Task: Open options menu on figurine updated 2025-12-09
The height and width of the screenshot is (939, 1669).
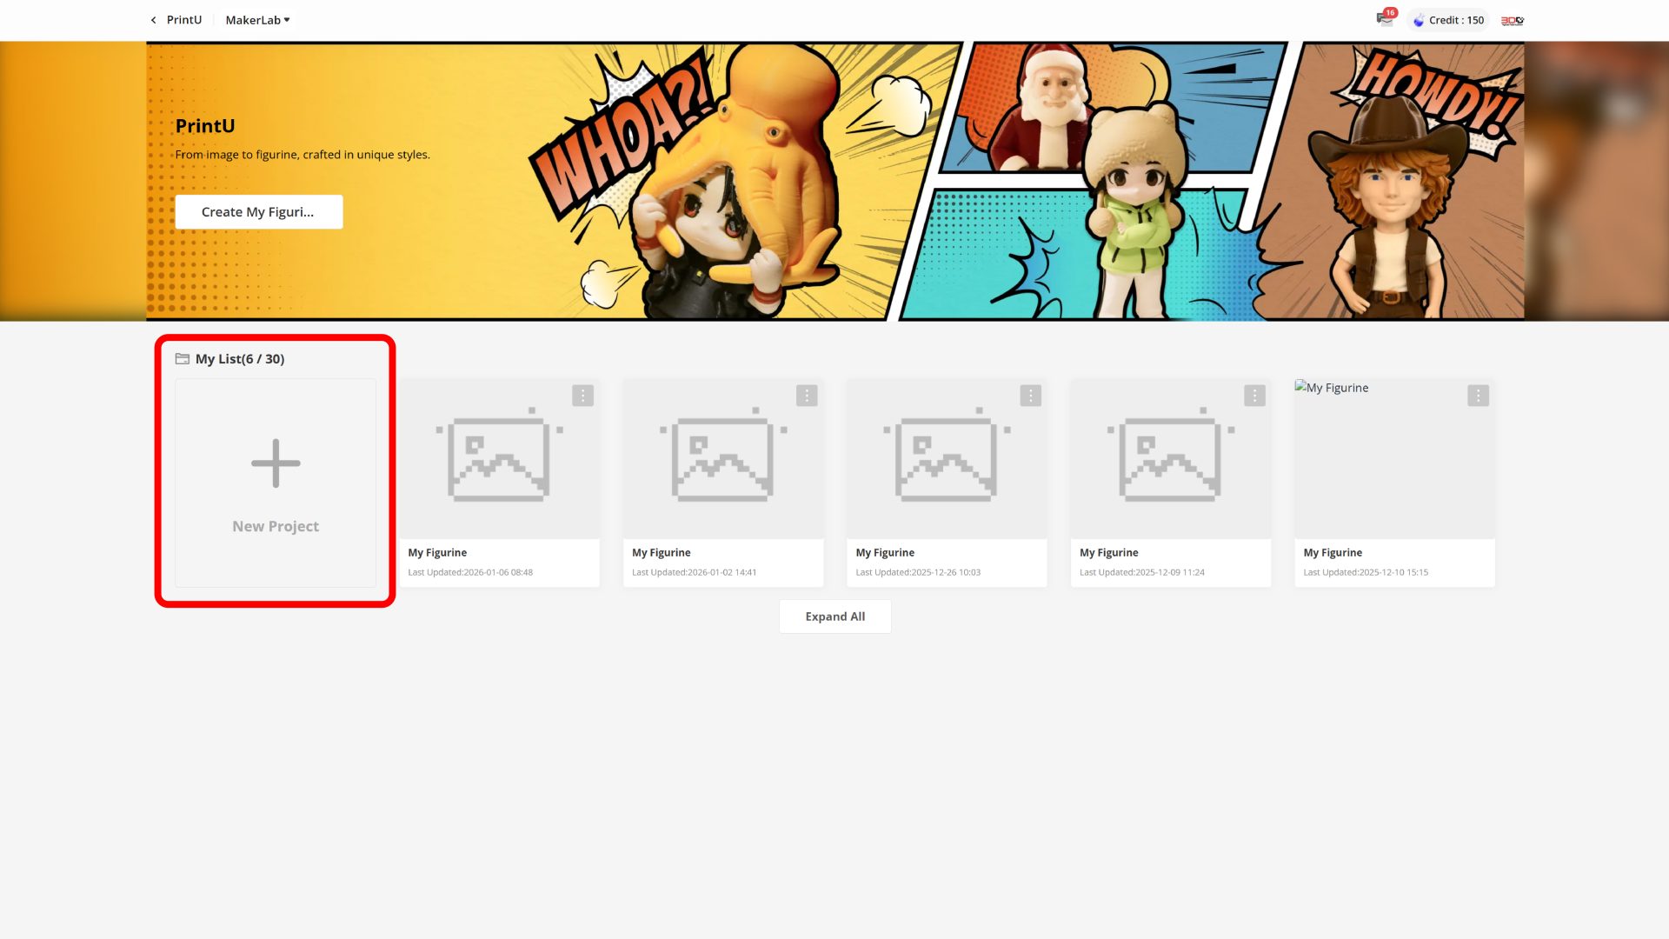Action: click(1253, 396)
